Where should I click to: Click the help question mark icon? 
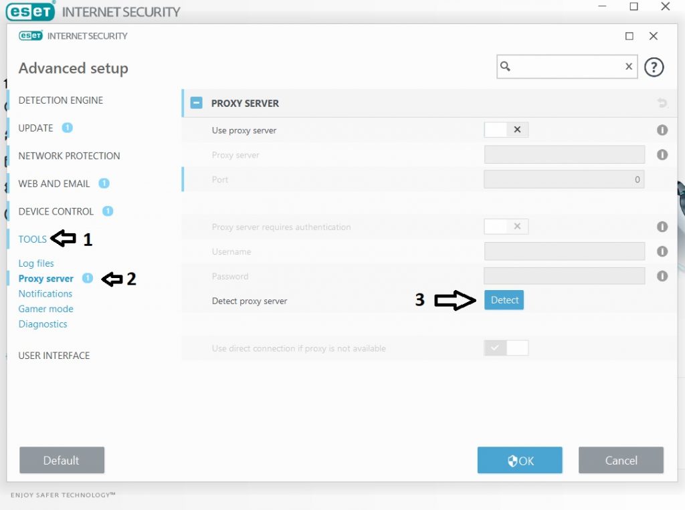coord(654,68)
